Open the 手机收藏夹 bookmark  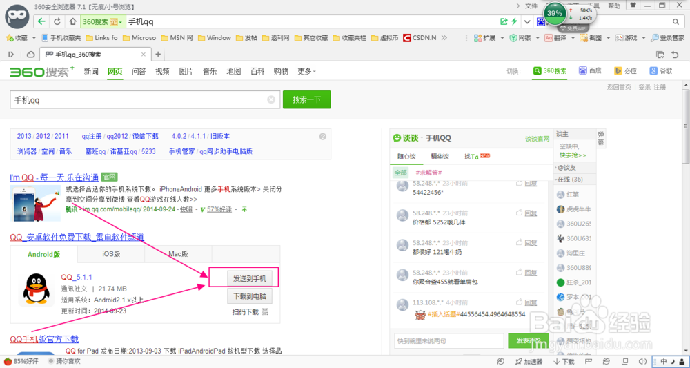61,38
